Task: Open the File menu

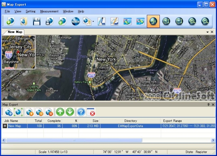Action: coord(7,11)
